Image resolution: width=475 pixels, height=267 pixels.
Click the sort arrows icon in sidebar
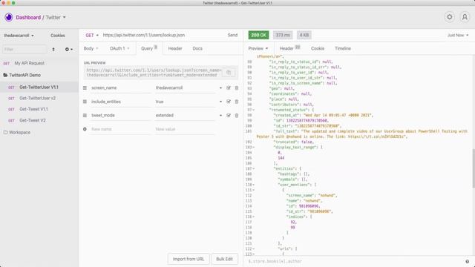pos(53,49)
